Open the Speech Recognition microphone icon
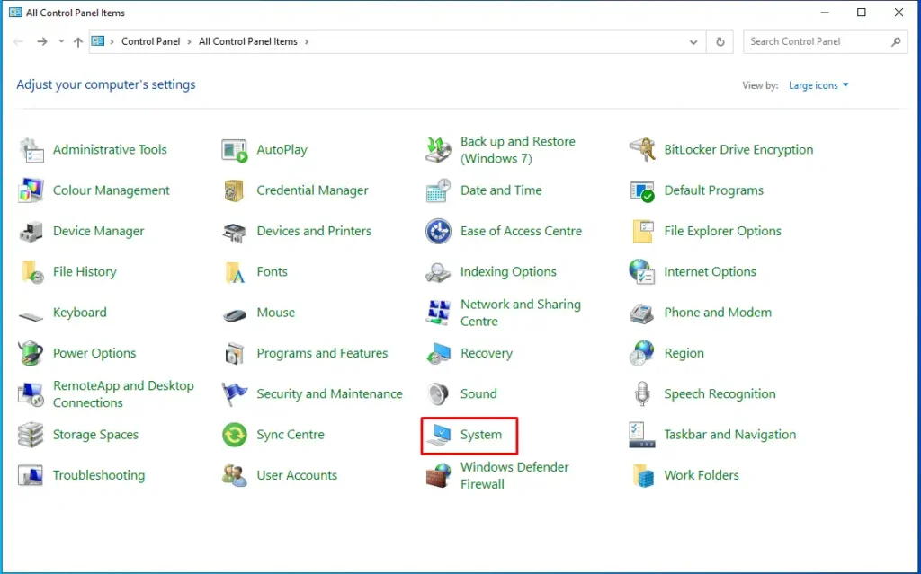The image size is (921, 574). pyautogui.click(x=641, y=394)
